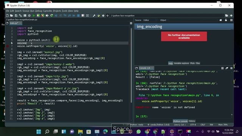This screenshot has width=242, height=136.
Task: Open the Help menu
Action: point(76,11)
